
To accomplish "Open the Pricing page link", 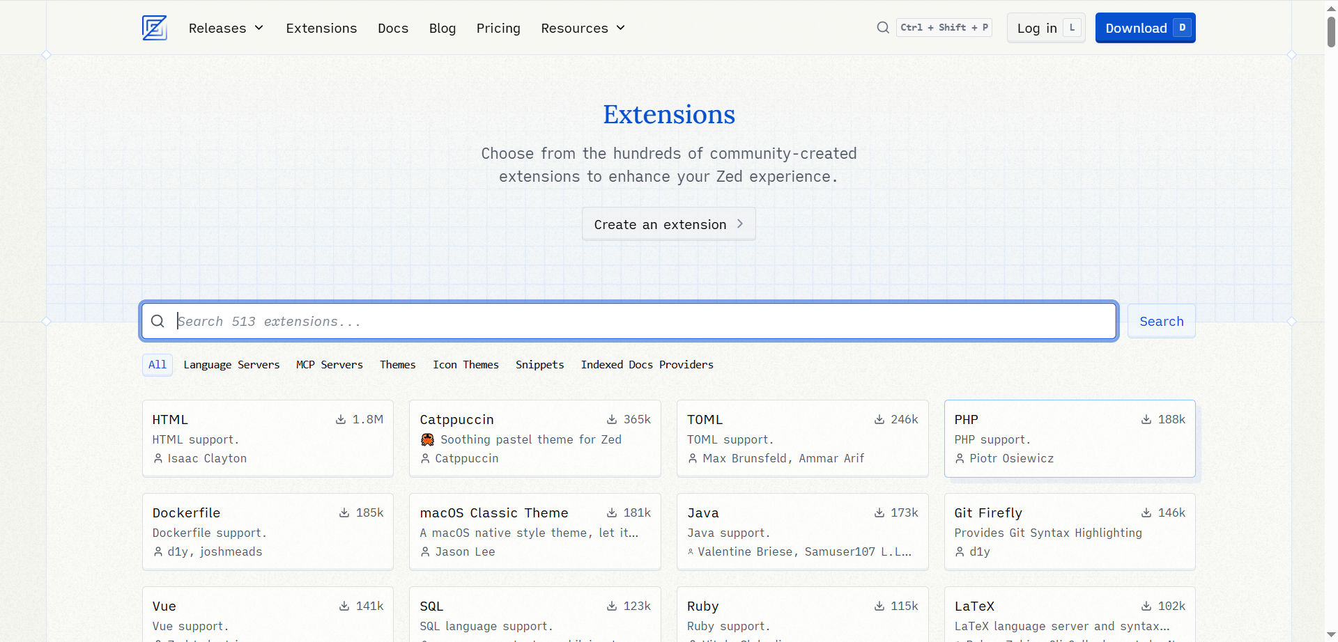I will pos(498,28).
